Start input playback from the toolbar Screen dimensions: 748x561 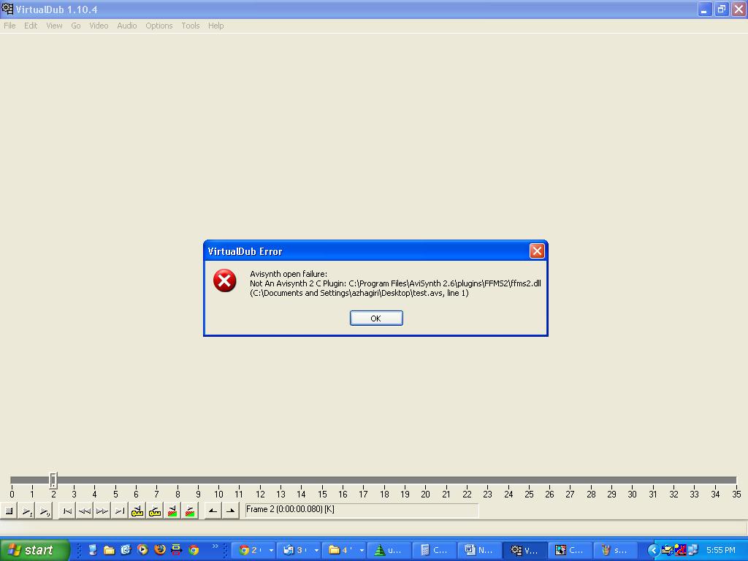tap(27, 511)
